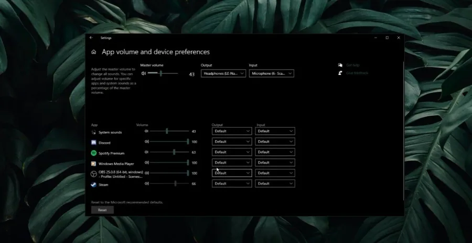Click the 'Windows Media Player' app label
The height and width of the screenshot is (243, 472).
pyautogui.click(x=116, y=164)
